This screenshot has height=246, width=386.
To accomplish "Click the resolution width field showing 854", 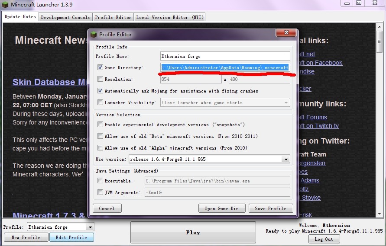I will [x=191, y=79].
